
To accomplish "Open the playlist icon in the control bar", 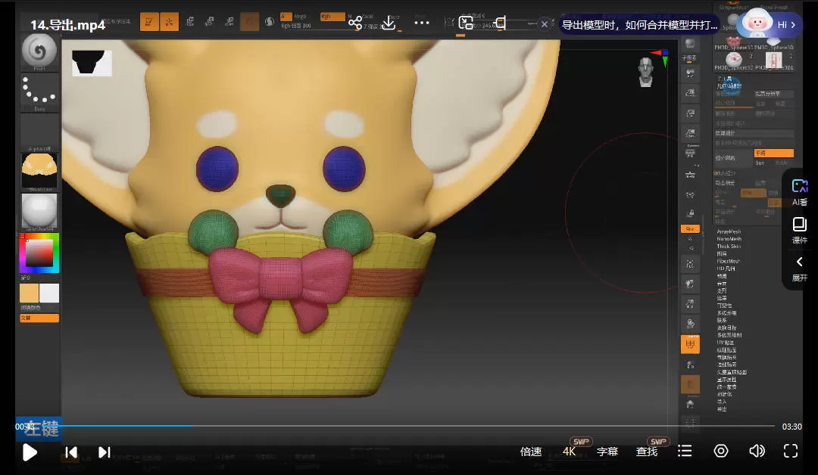I will coord(685,451).
